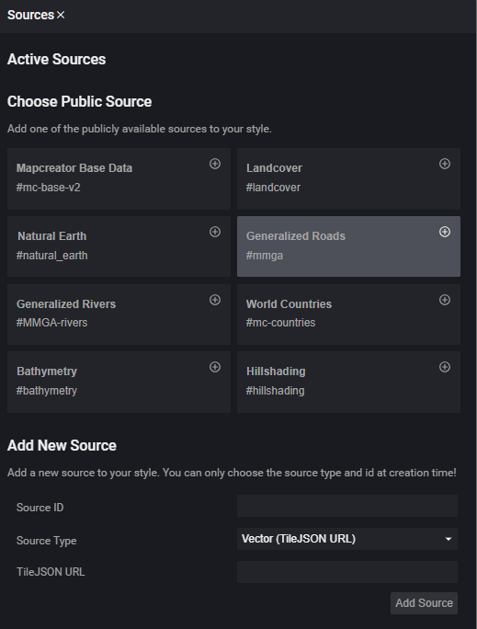Image resolution: width=477 pixels, height=629 pixels.
Task: Add the Generalized Rivers source plus icon
Action: tap(215, 300)
